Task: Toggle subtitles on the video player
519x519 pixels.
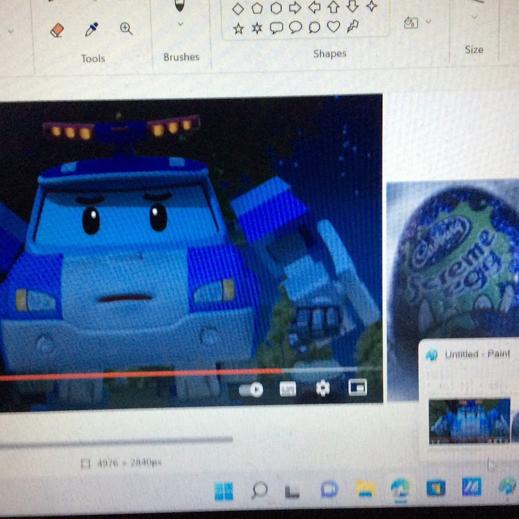Action: (288, 390)
